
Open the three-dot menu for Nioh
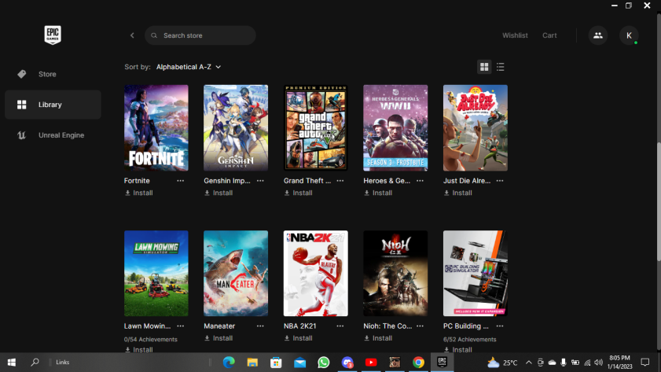(x=420, y=326)
